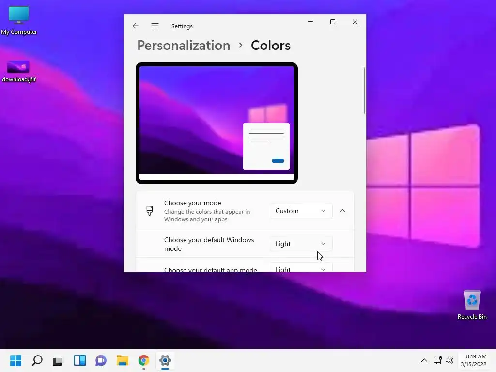Launch the Chat app from taskbar
This screenshot has height=372, width=496.
(x=101, y=360)
